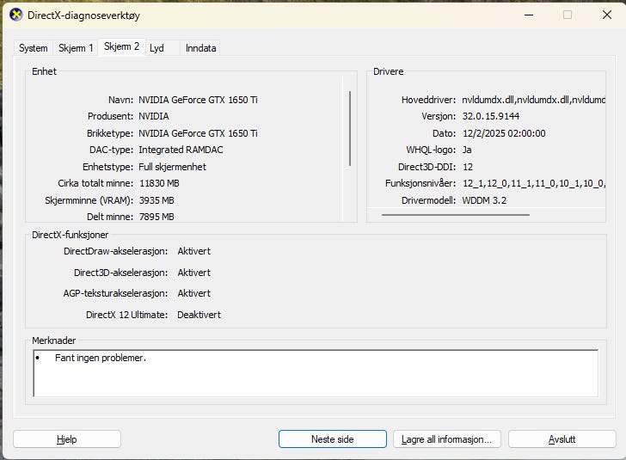Click the total memory value 11830 MB
This screenshot has height=460, width=626.
pos(159,183)
